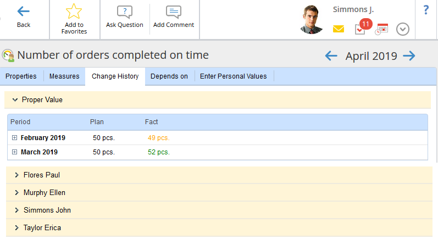Expand the Flores Paul section
438x239 pixels.
click(x=17, y=175)
